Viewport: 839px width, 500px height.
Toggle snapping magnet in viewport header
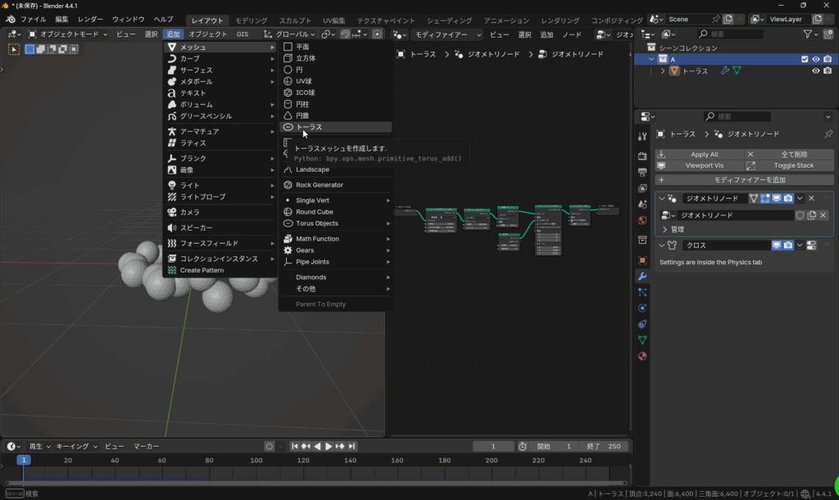point(345,34)
